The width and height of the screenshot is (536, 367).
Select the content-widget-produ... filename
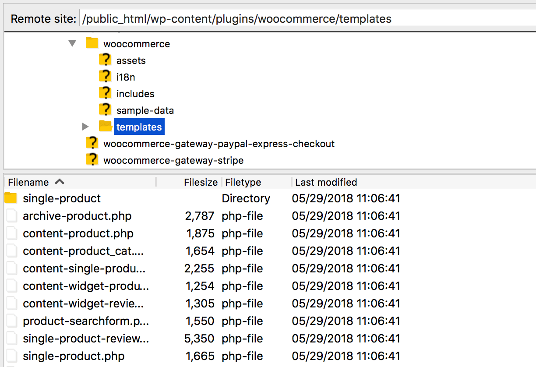(x=86, y=286)
